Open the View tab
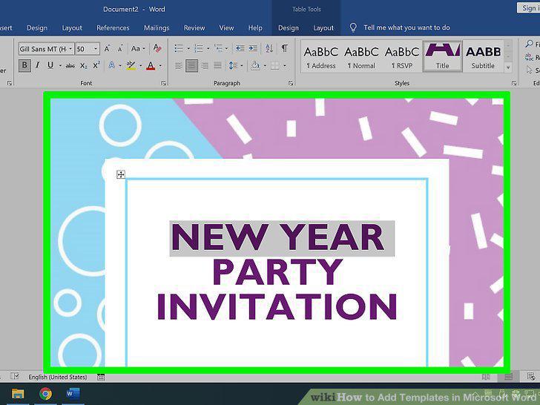 pyautogui.click(x=226, y=28)
